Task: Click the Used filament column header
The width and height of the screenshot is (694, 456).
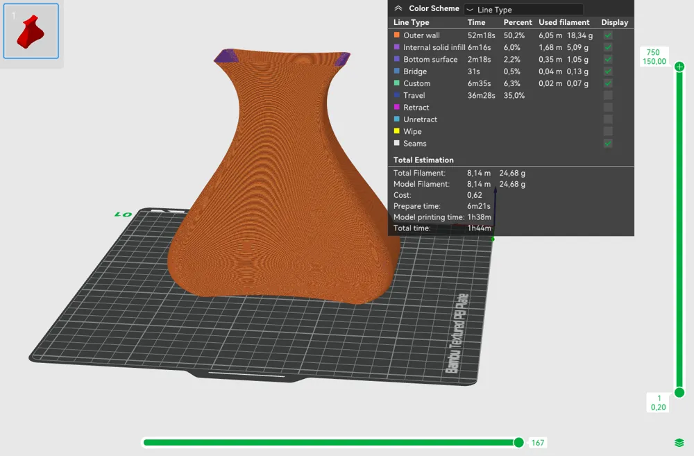Action: (x=564, y=22)
